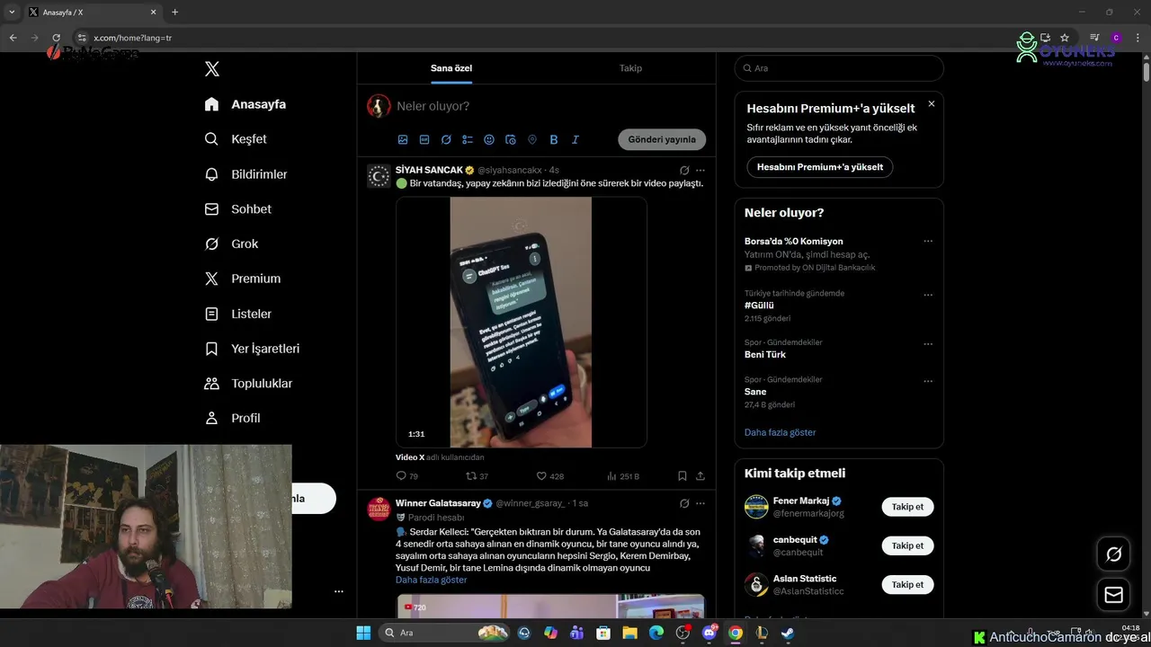Show more trends via Daha fazla göster
The height and width of the screenshot is (647, 1151).
coord(780,432)
